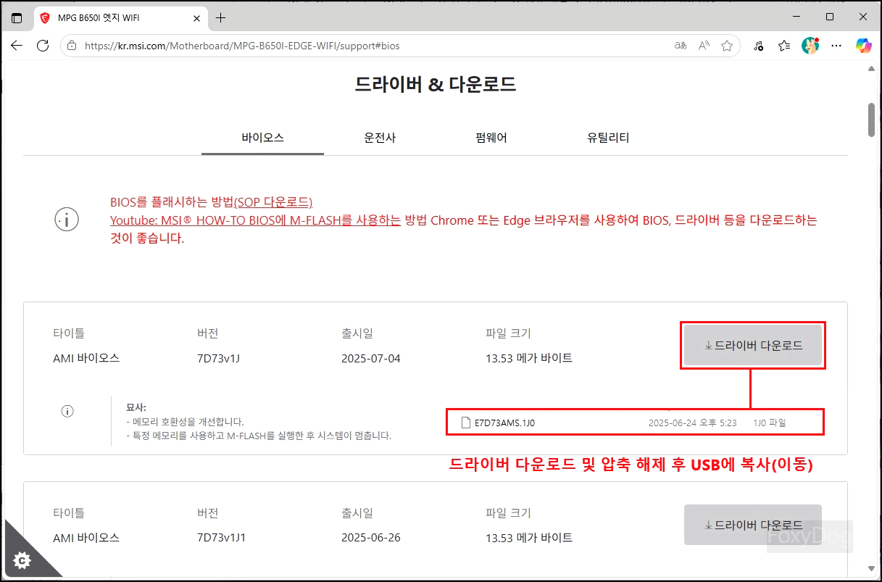
Task: Click the info icon beside BIOS flashing notice
Action: 67,220
